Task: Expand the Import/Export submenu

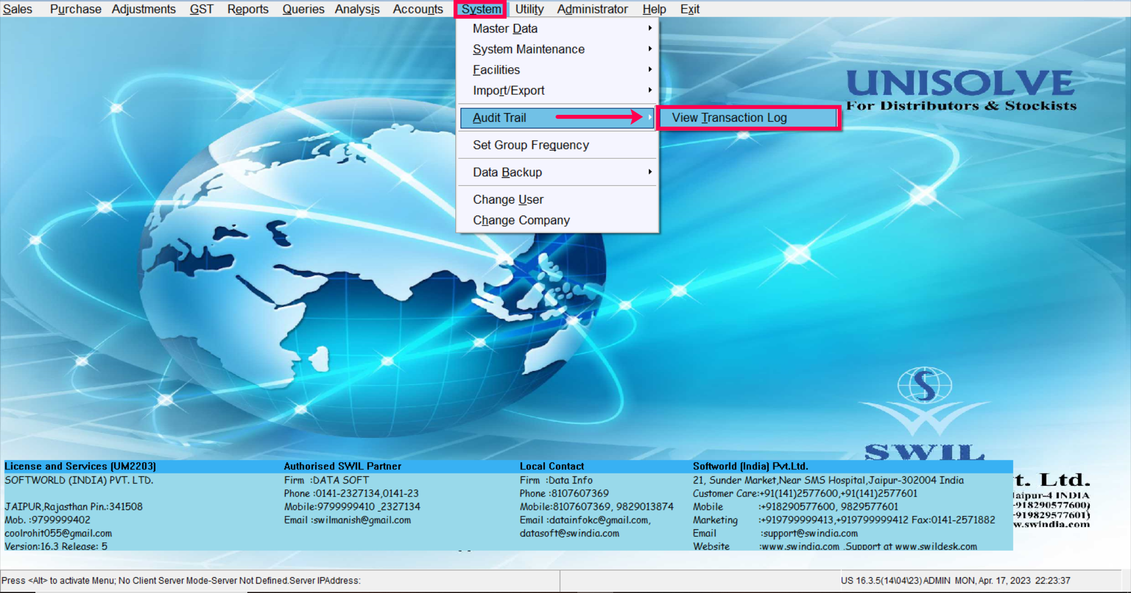Action: coord(557,90)
